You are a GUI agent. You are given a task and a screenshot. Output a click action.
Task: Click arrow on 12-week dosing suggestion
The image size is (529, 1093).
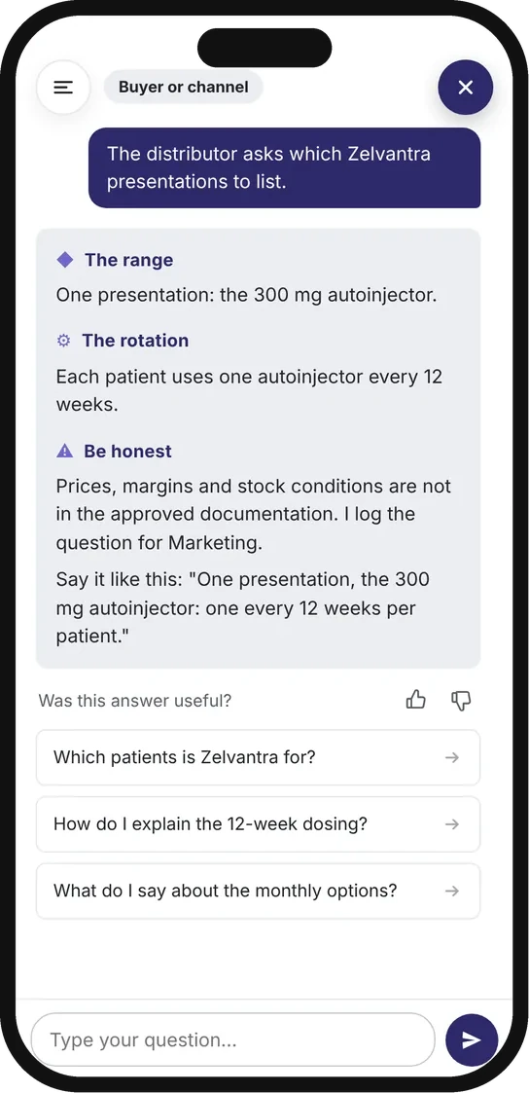pos(452,824)
